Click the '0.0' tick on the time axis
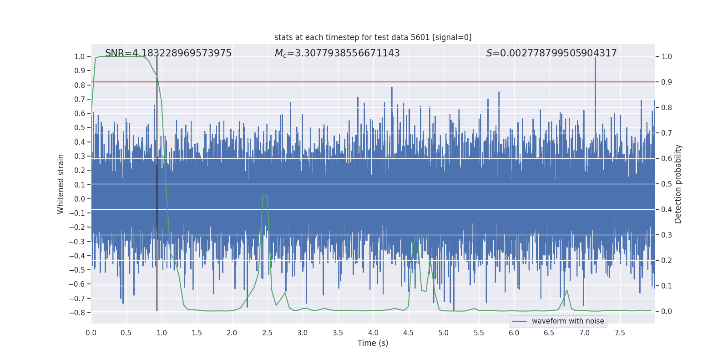The width and height of the screenshot is (728, 364). click(x=91, y=333)
